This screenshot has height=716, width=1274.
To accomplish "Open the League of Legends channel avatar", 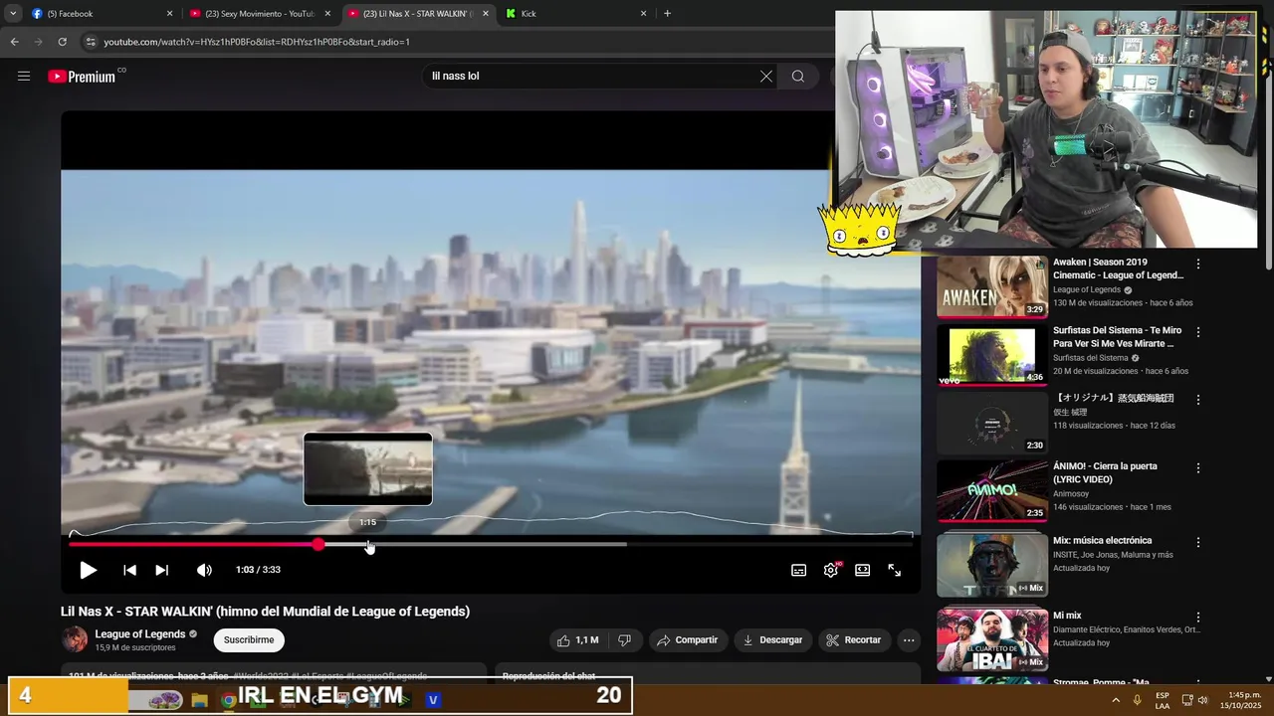I will point(75,639).
